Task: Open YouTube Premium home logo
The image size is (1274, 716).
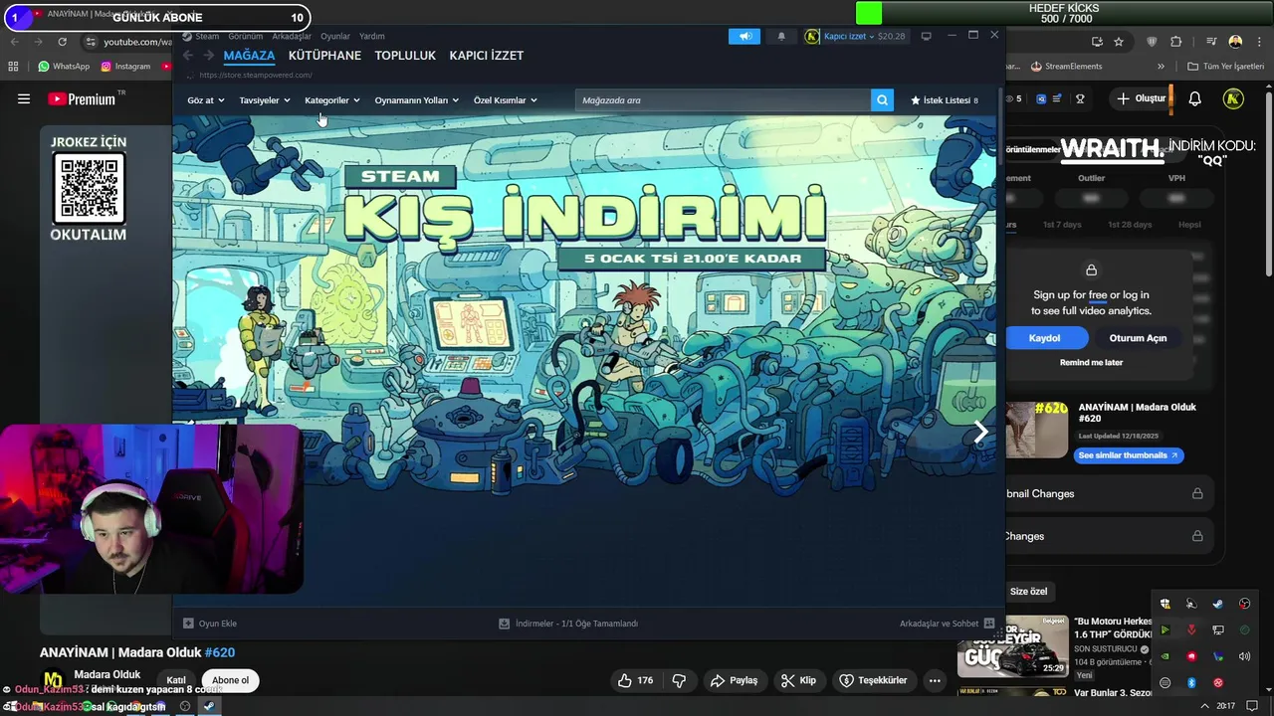Action: 81,98
